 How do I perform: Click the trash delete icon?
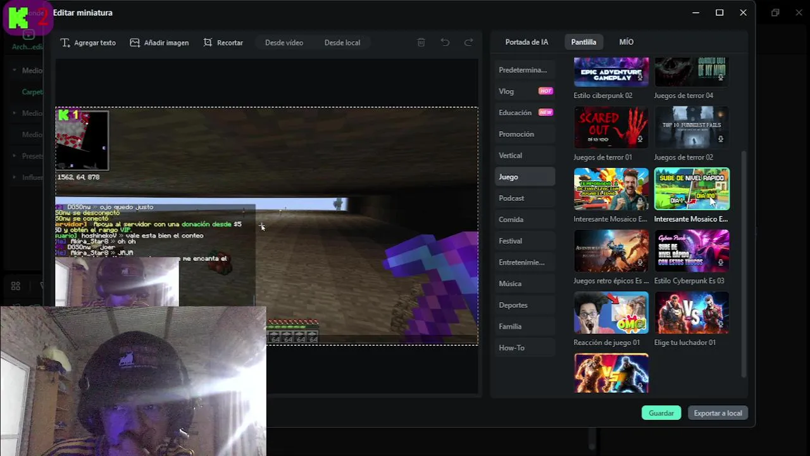coord(421,42)
